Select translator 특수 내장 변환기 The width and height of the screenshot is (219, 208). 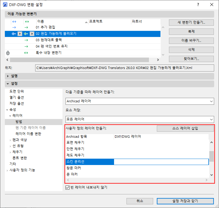(x=83, y=53)
